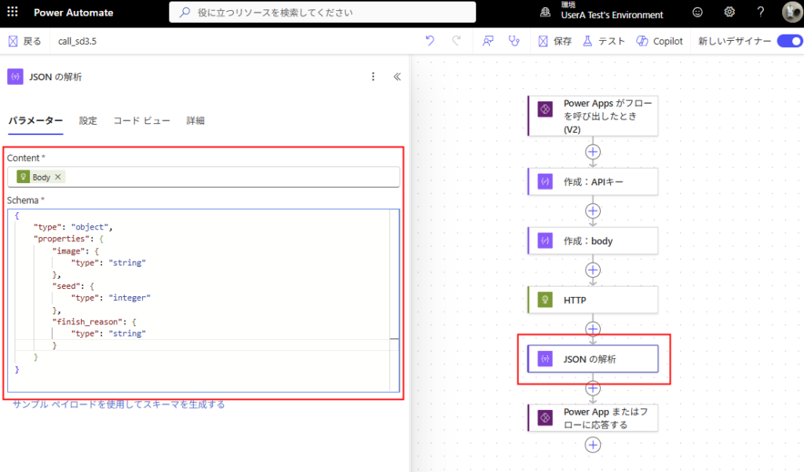The width and height of the screenshot is (804, 472).
Task: Open the more options menu for JSON の解析
Action: [373, 77]
